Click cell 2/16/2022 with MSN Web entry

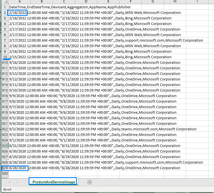point(95,46)
